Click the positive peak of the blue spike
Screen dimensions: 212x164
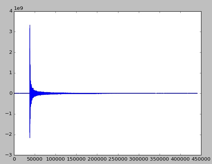coord(30,25)
